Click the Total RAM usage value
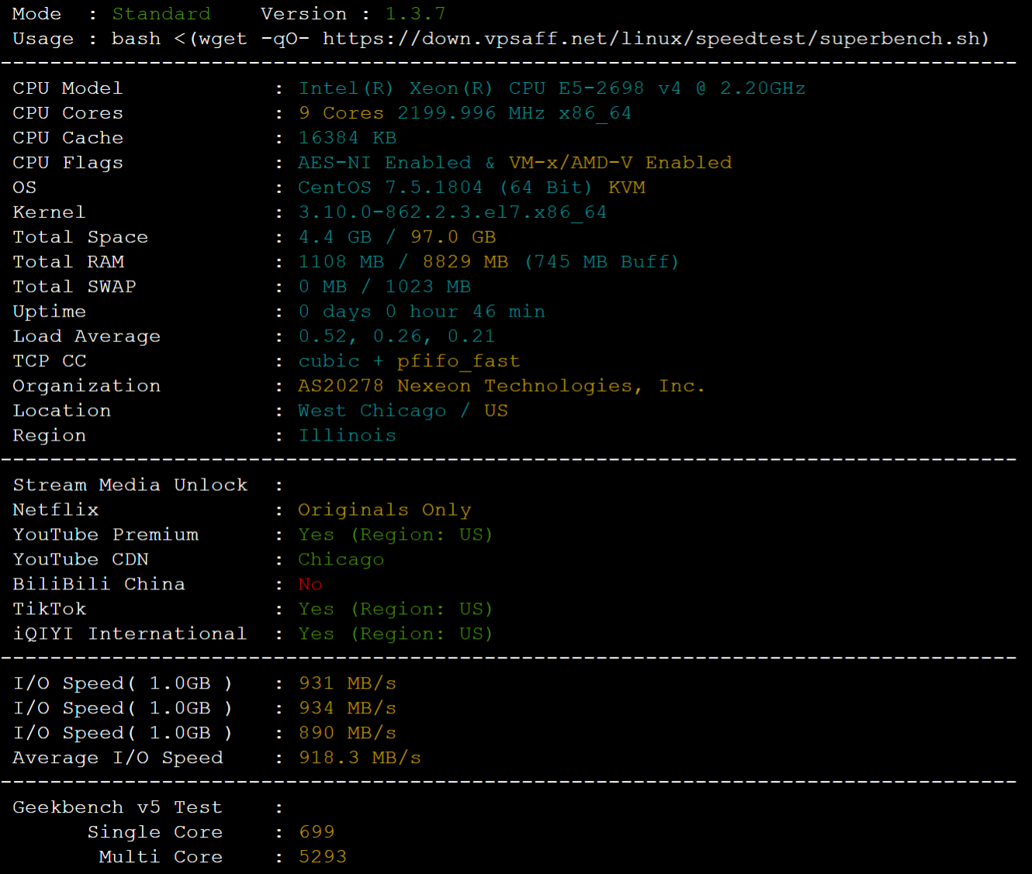 pyautogui.click(x=489, y=262)
